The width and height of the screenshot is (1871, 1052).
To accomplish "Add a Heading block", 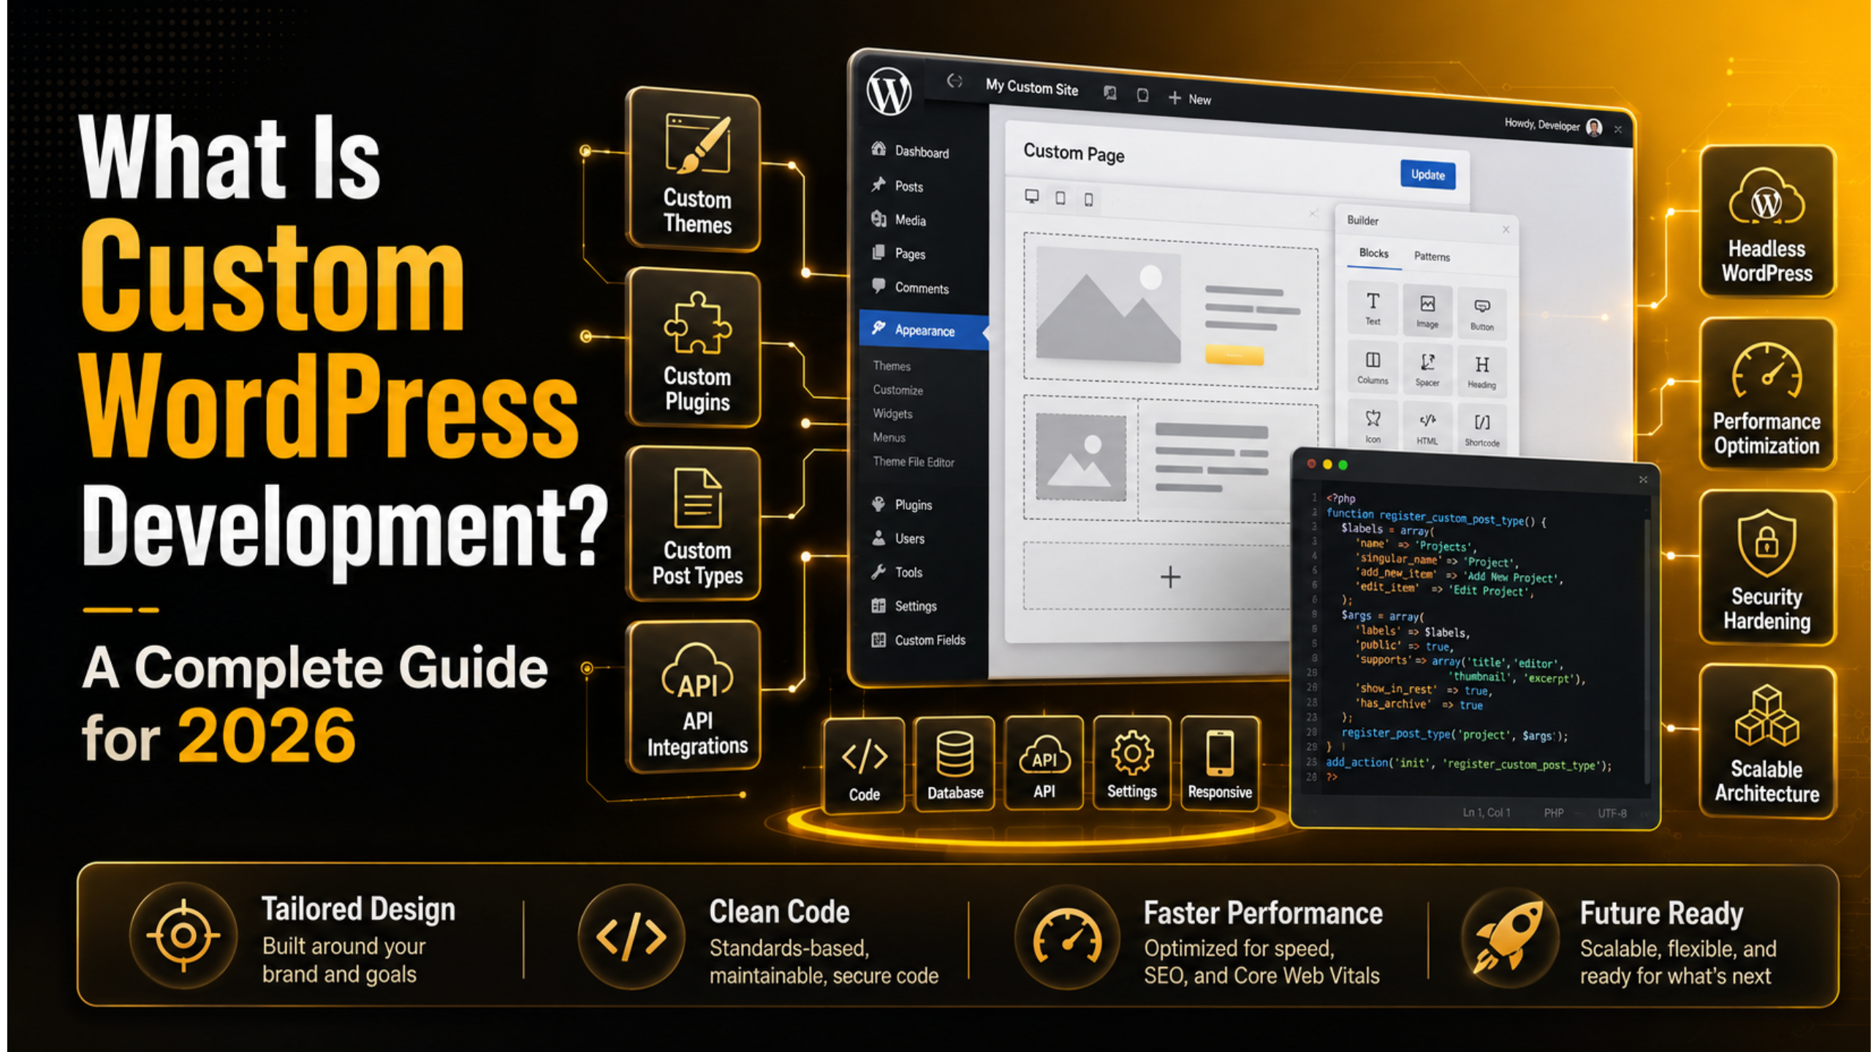I will (1481, 372).
